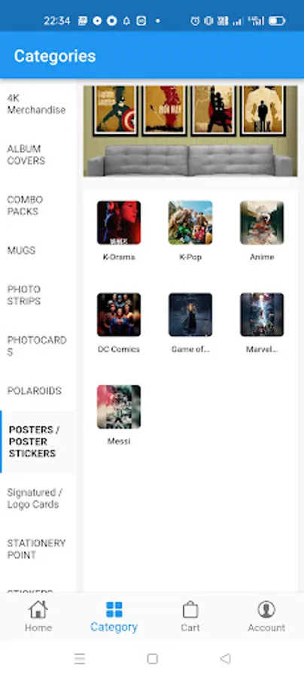Select the Anime poster thumbnail

pos(262,223)
